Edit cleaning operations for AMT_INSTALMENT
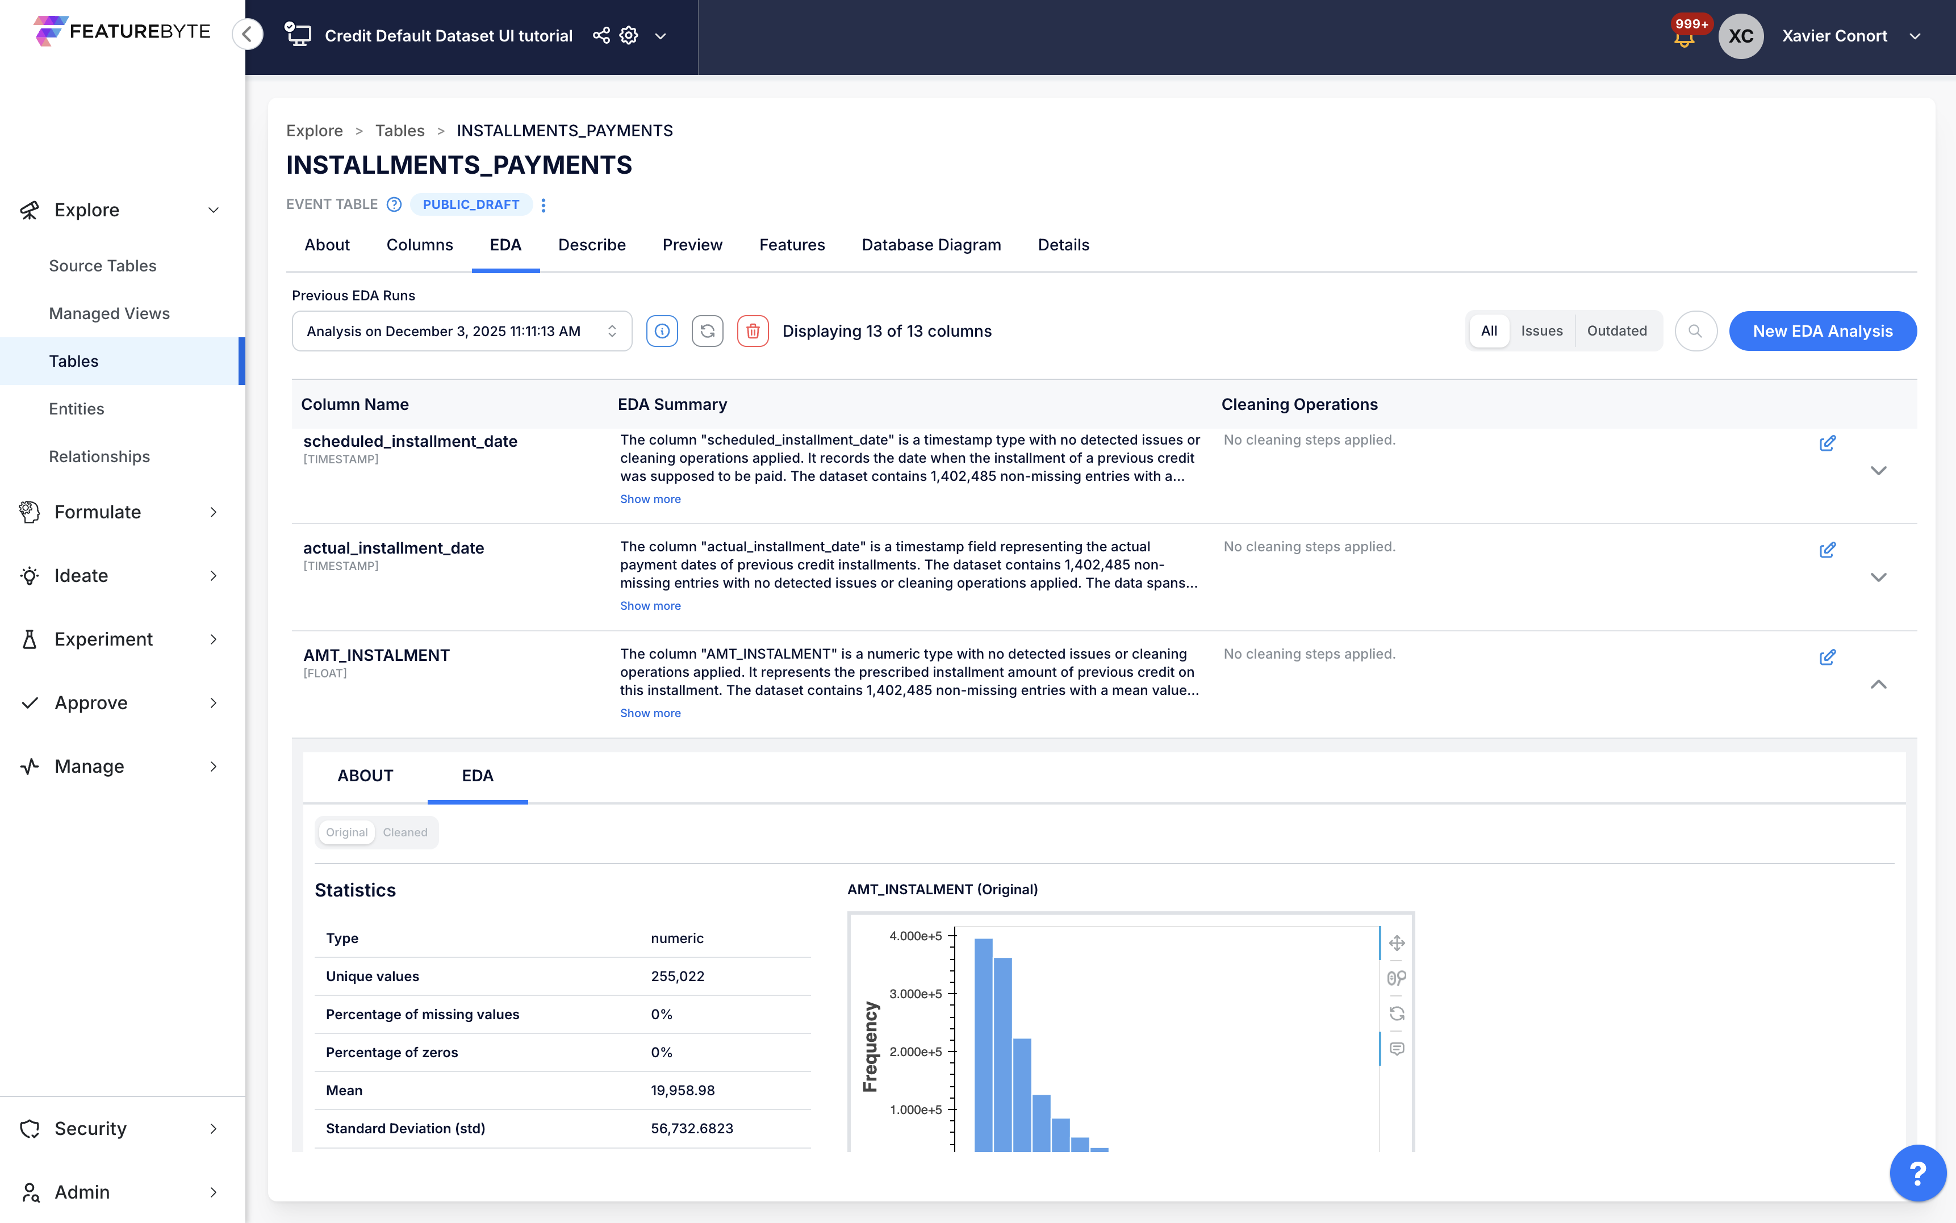 1827,657
